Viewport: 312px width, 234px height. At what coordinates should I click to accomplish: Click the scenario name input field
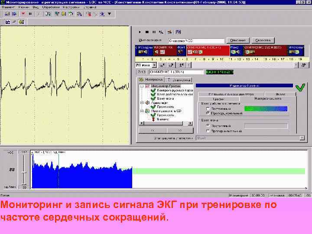[196, 41]
